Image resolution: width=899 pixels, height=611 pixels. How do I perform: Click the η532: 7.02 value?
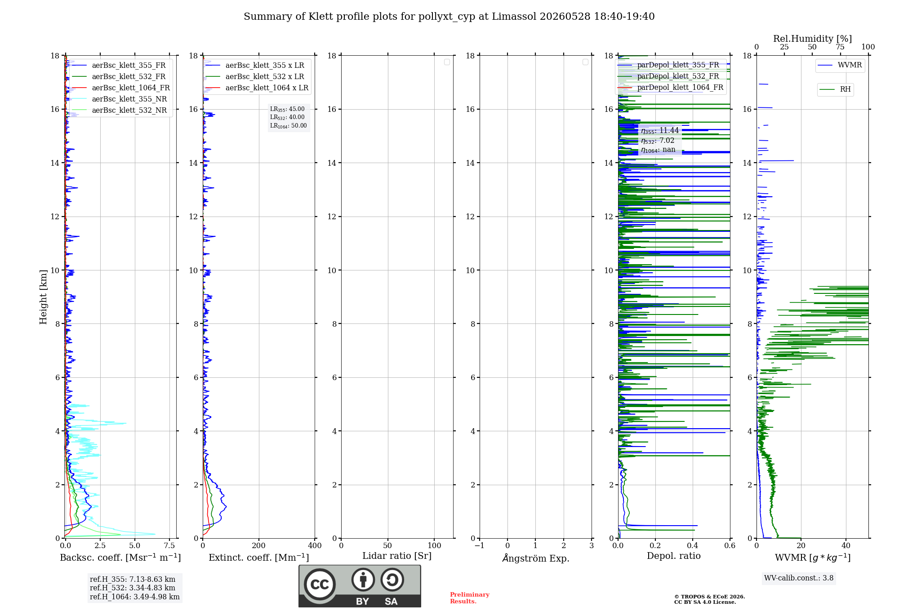[x=658, y=141]
